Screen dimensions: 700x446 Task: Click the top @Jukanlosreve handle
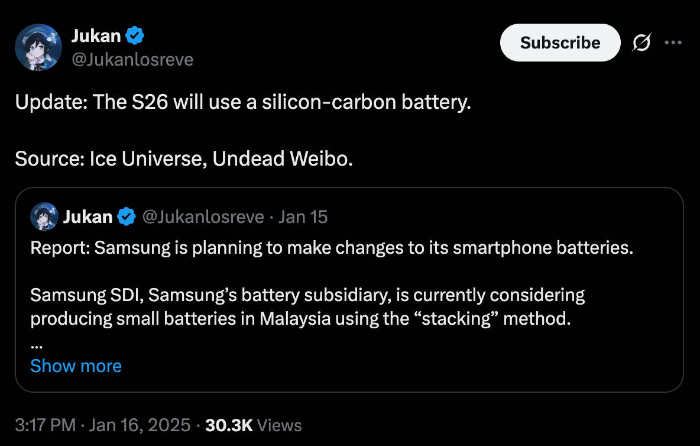(132, 59)
